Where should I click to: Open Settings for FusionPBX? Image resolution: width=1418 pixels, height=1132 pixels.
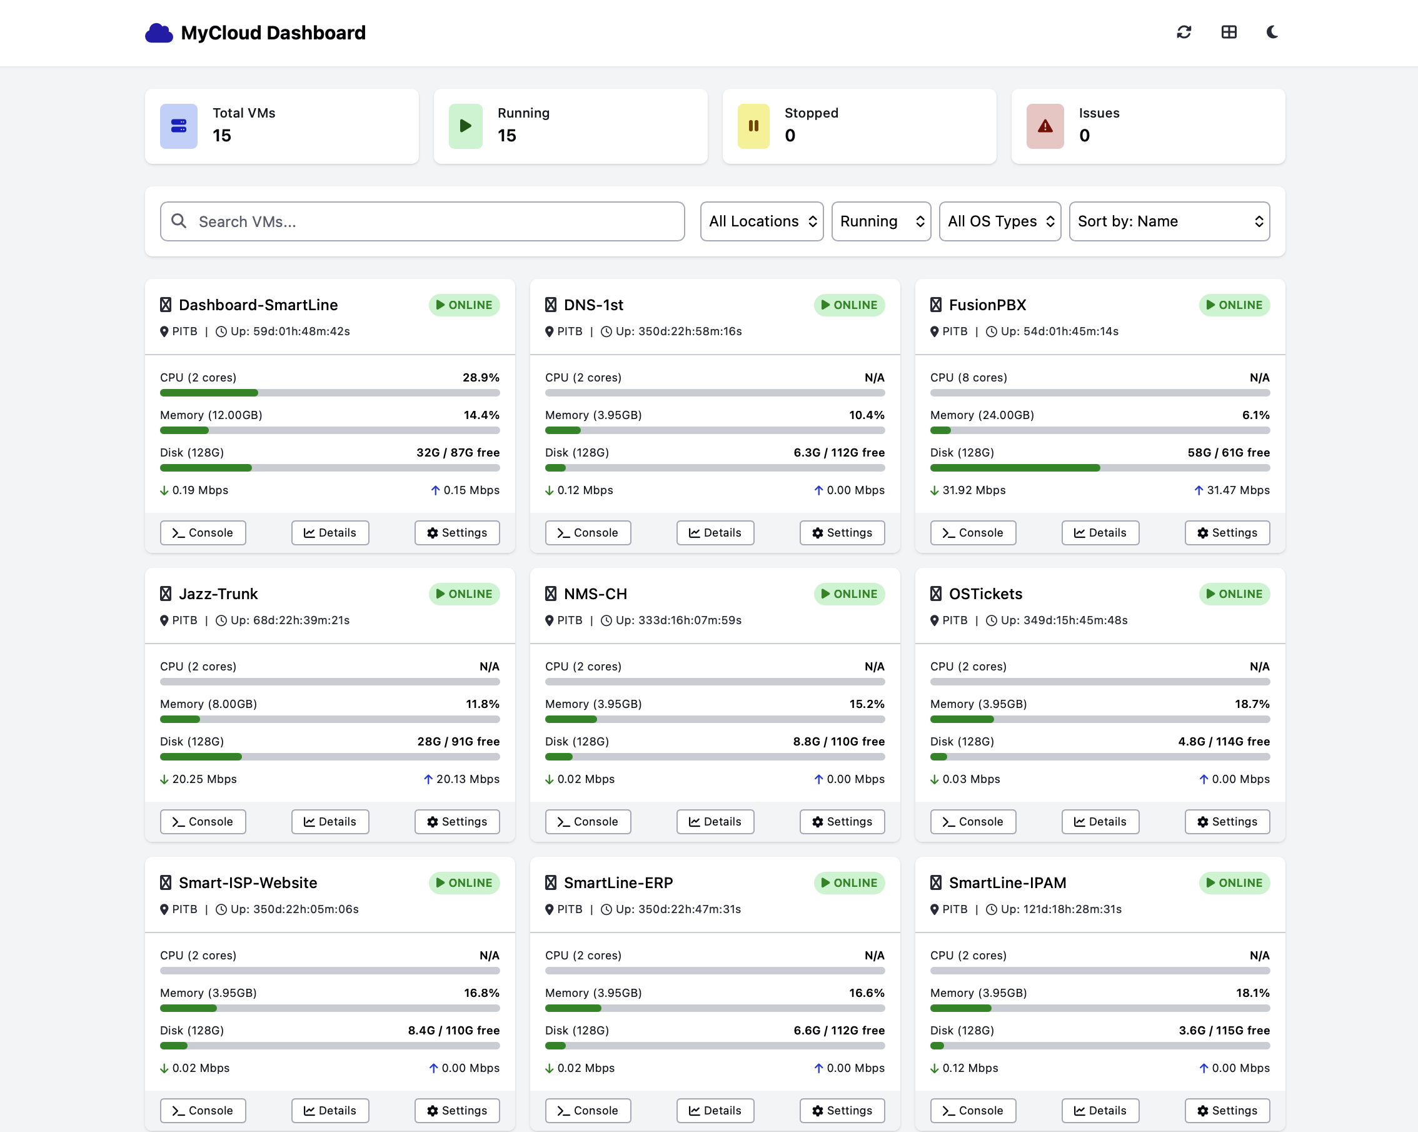(x=1227, y=532)
